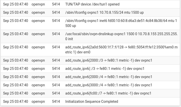Viewport: 181px width, 107px height.
Task: Select the add_route_ipv6(2000::/4) log entry
Action: pyautogui.click(x=109, y=77)
